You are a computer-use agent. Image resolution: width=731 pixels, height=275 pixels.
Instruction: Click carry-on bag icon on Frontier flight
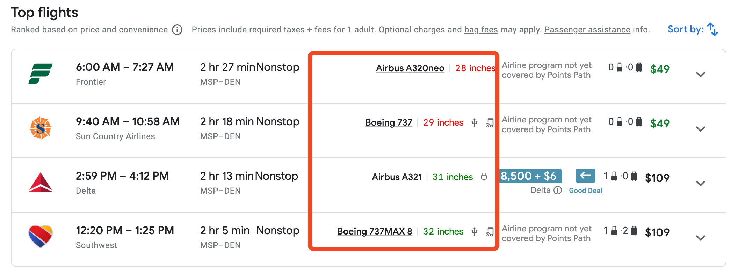(x=620, y=67)
